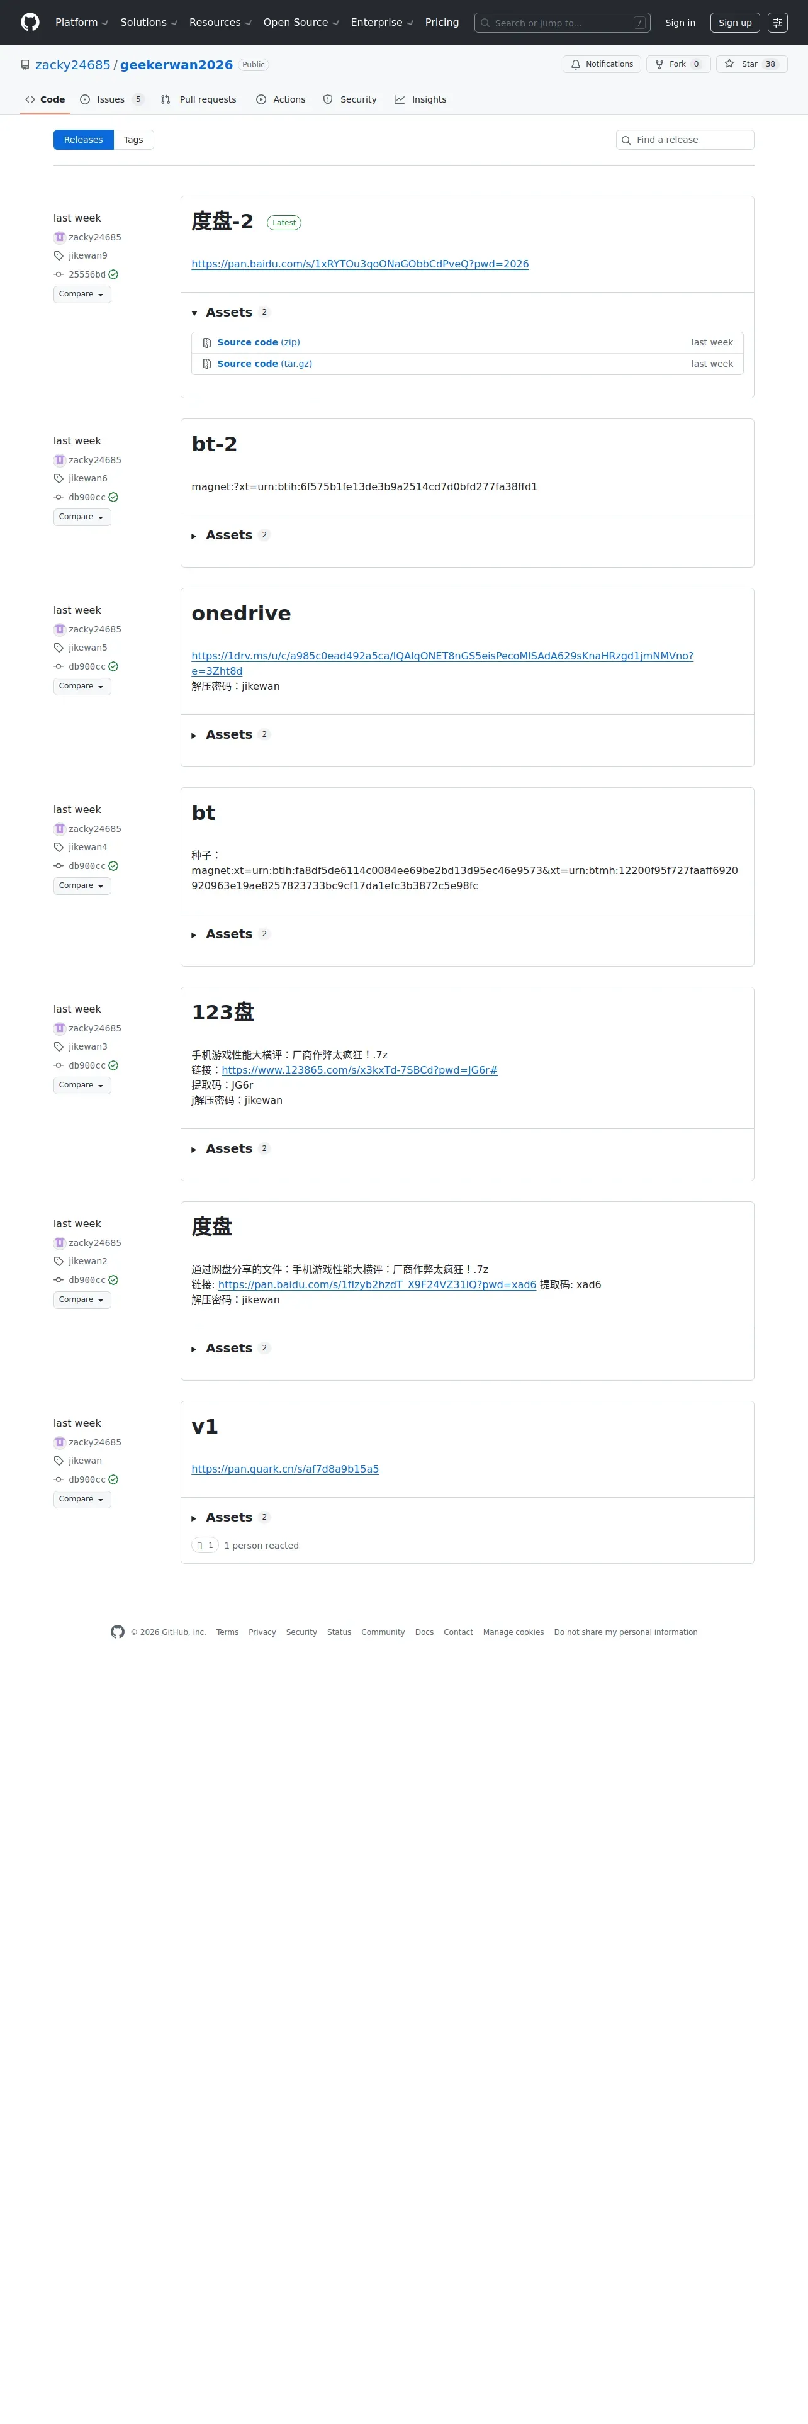This screenshot has width=808, height=2424.
Task: Click file icon for Source code (tar.gz)
Action: tap(207, 364)
